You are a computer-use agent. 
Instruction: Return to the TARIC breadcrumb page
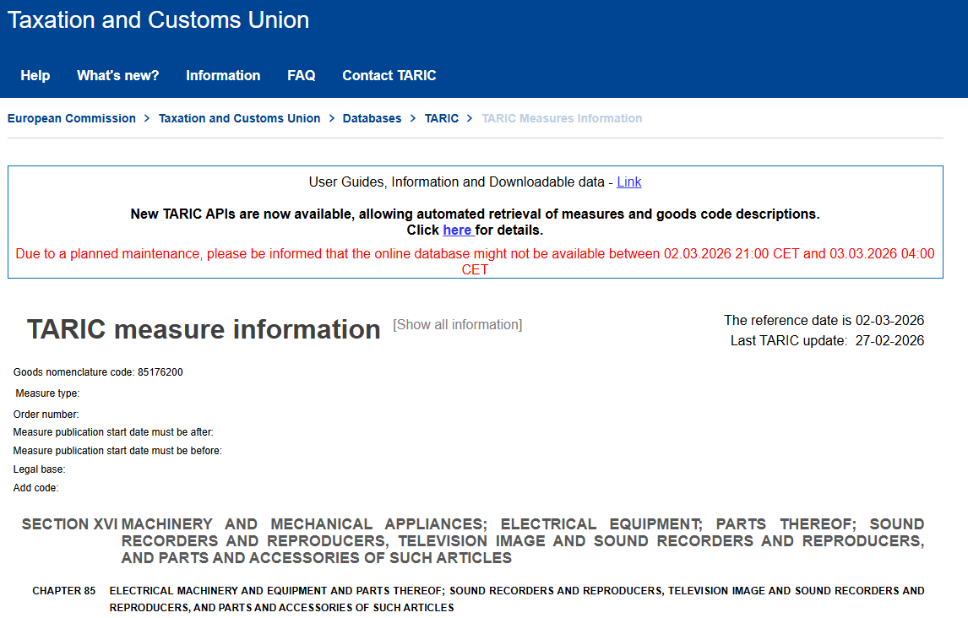tap(441, 118)
